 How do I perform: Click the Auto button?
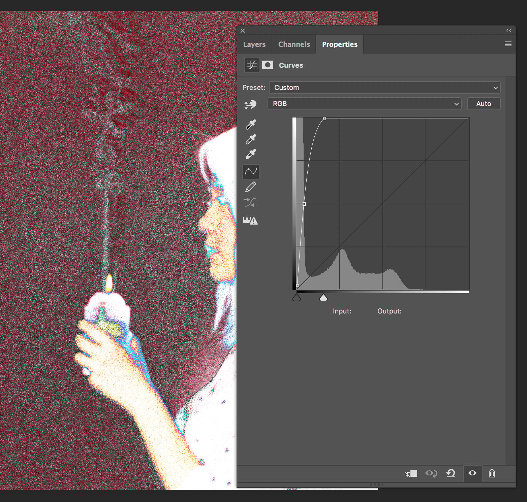484,104
